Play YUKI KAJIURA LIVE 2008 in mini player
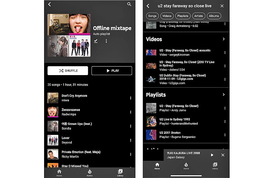This screenshot has width=268, height=178. coord(212,155)
